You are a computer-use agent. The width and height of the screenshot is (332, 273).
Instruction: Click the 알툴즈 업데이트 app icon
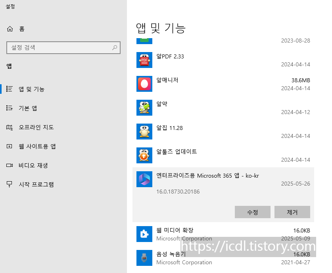pyautogui.click(x=144, y=155)
